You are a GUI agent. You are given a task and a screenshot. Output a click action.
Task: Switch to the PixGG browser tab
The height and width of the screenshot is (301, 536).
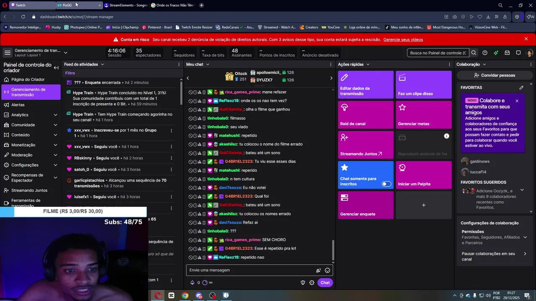coord(80,5)
